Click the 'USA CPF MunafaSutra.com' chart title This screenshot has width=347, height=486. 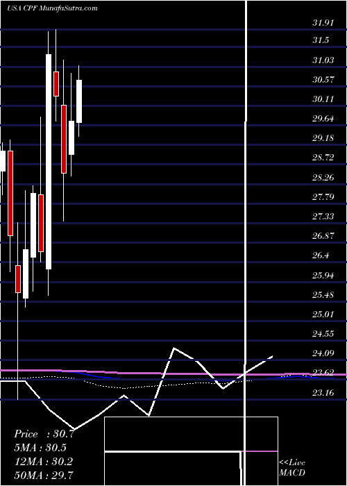pos(52,8)
